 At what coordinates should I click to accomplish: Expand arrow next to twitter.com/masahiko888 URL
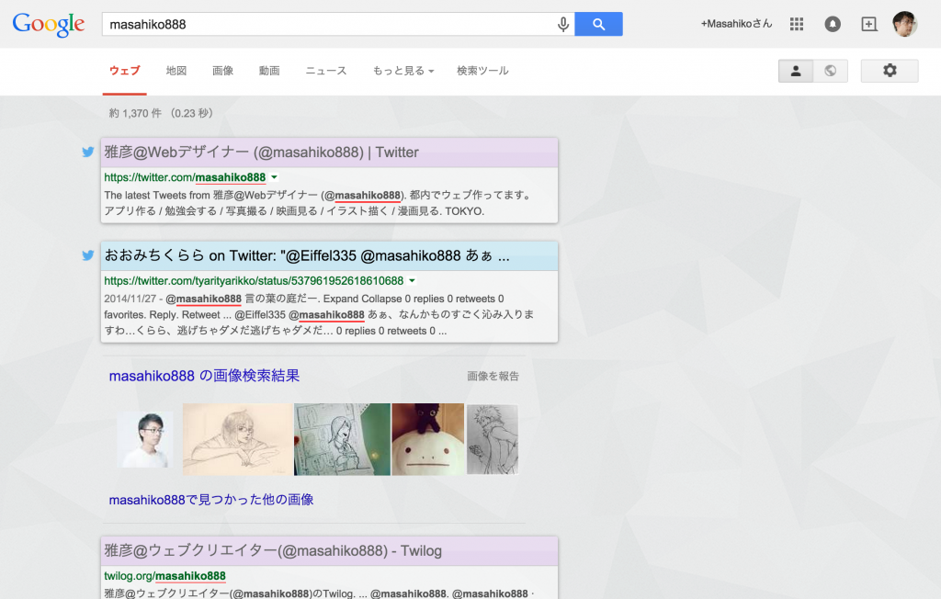[274, 177]
